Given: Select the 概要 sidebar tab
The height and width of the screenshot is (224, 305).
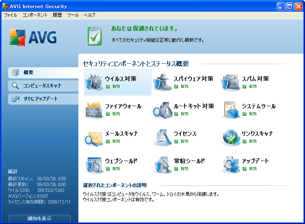Looking at the screenshot, I should point(43,73).
